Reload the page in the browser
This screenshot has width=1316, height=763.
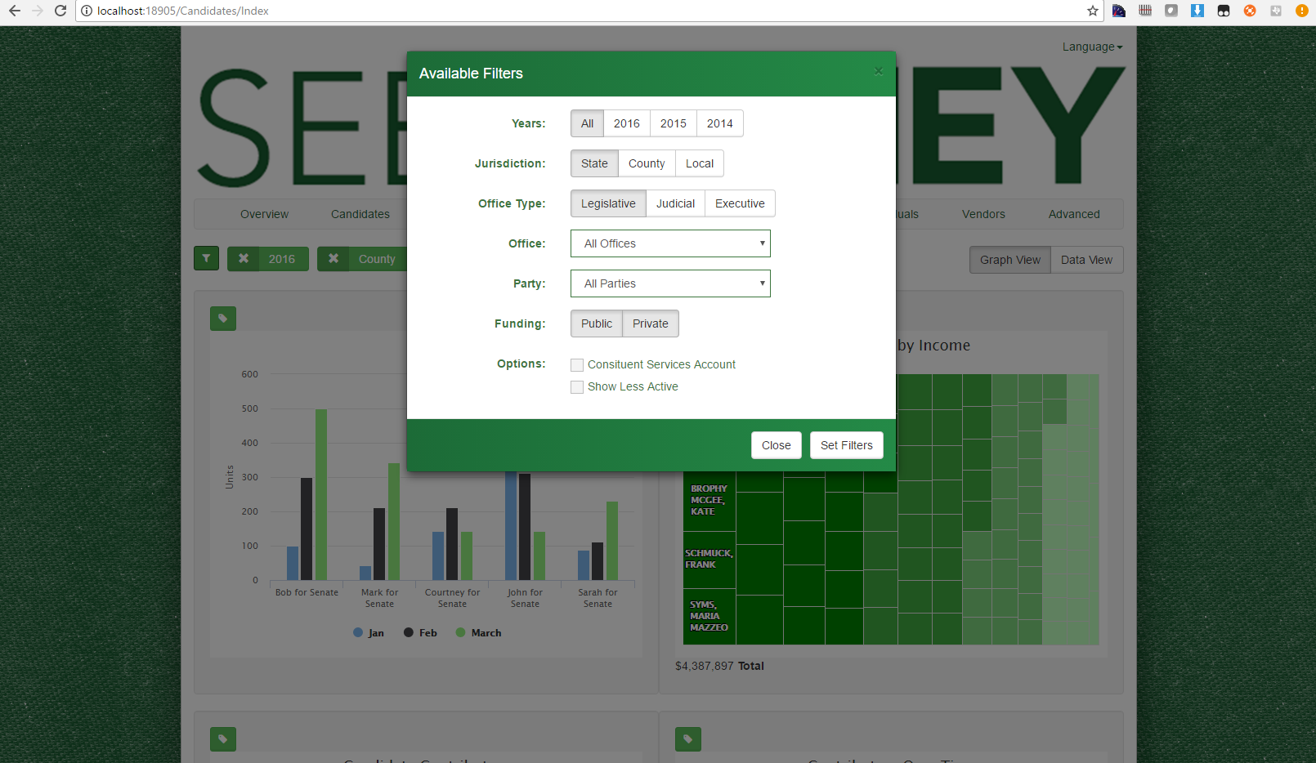pos(60,11)
